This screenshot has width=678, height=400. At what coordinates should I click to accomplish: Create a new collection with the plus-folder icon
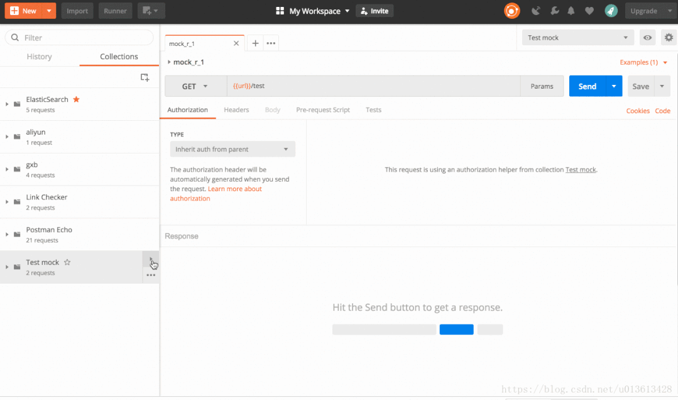point(145,77)
